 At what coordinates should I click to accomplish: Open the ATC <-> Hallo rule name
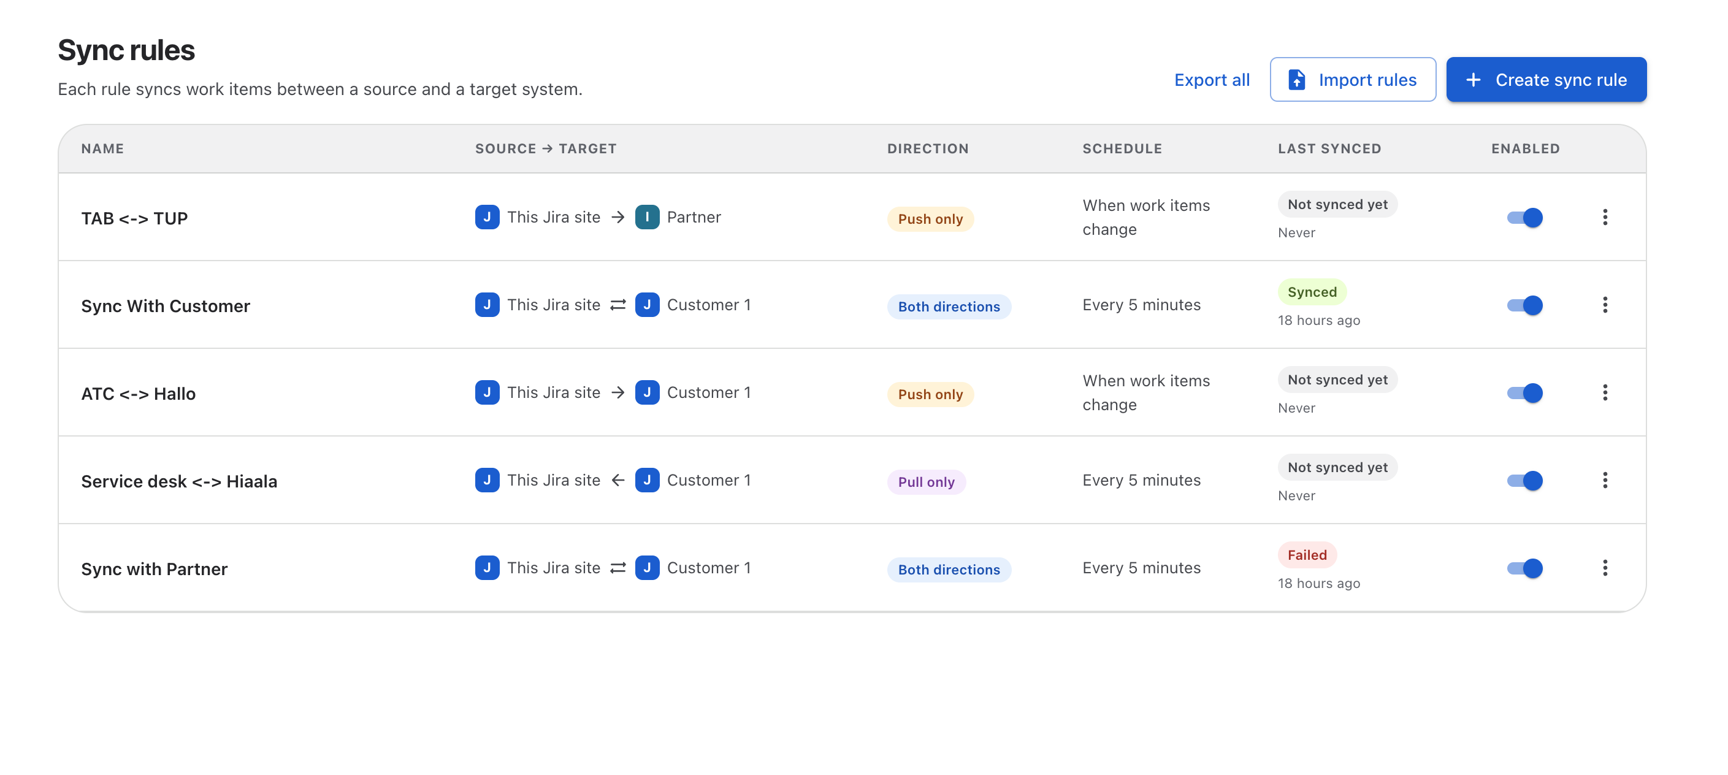pyautogui.click(x=138, y=394)
